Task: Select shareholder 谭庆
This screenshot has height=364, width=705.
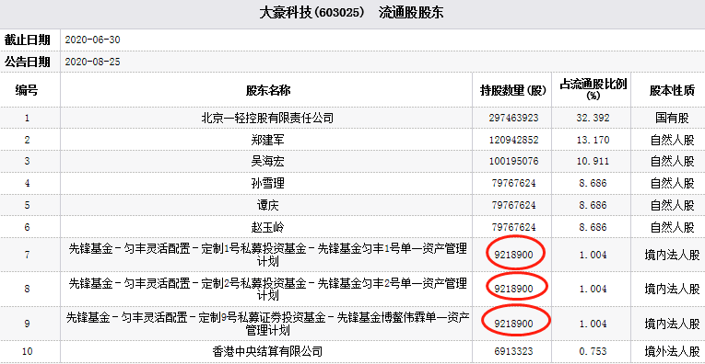Action: [x=267, y=205]
